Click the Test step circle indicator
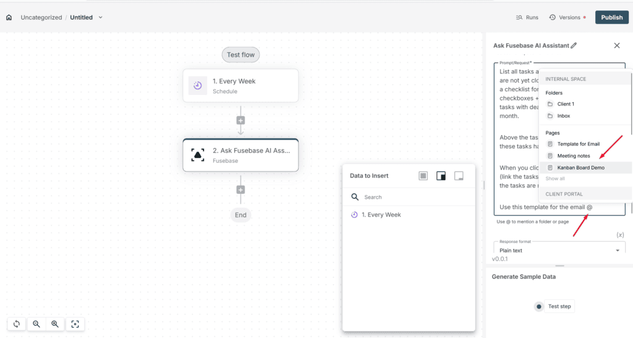This screenshot has height=338, width=633. tap(538, 307)
